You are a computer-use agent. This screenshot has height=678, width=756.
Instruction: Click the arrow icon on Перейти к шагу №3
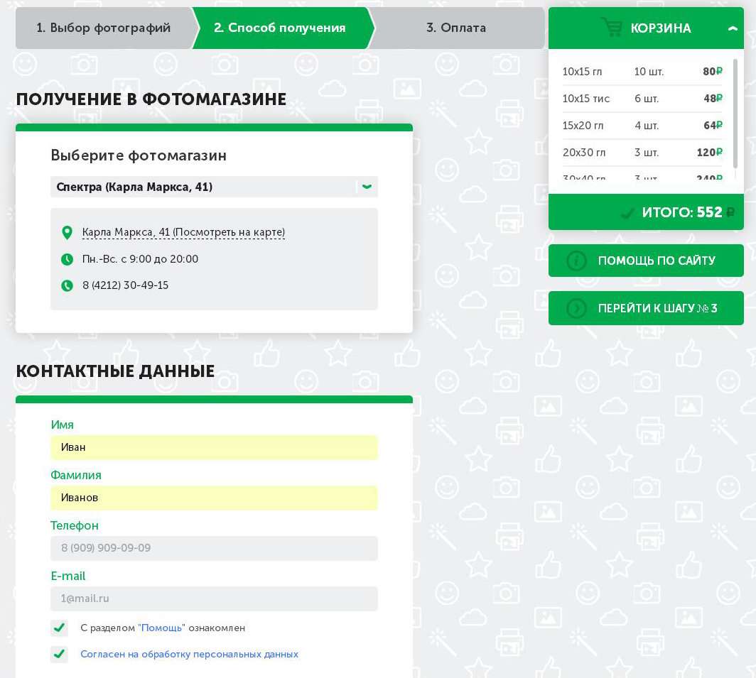click(x=576, y=308)
